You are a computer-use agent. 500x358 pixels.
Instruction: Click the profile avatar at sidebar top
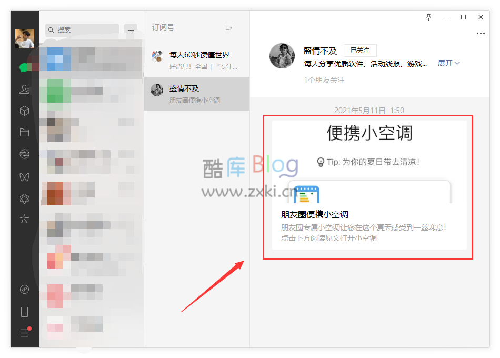(24, 39)
